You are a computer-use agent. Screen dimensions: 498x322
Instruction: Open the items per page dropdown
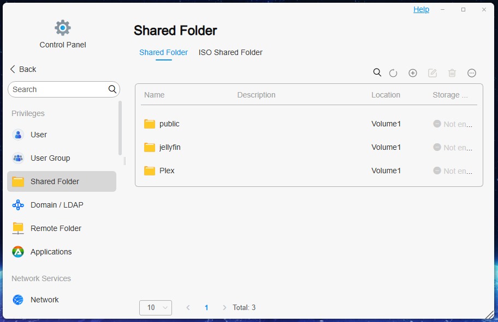click(x=156, y=308)
